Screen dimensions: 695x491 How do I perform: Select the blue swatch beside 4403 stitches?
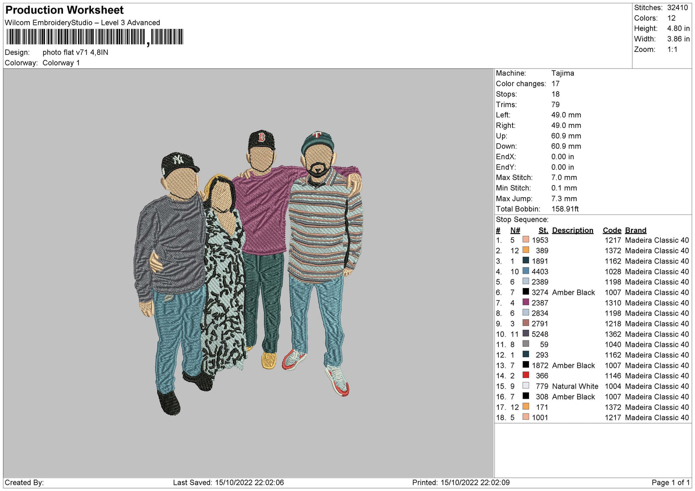point(526,271)
